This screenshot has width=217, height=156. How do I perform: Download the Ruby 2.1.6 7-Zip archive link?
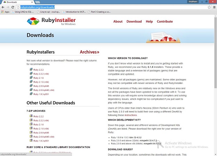coord(39,124)
